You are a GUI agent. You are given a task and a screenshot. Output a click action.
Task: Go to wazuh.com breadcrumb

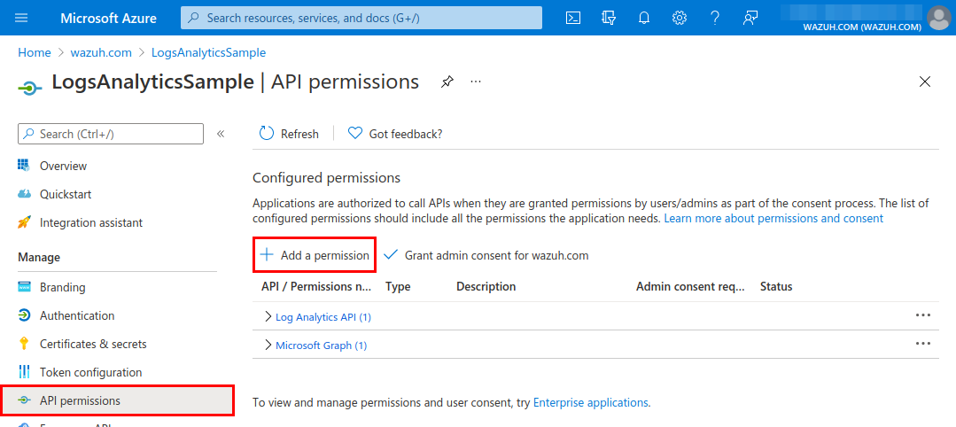101,52
